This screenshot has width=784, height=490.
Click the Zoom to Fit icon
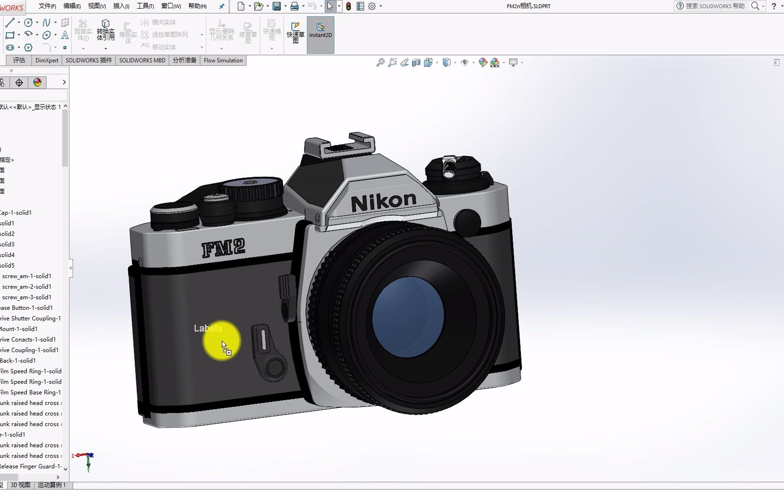click(381, 63)
